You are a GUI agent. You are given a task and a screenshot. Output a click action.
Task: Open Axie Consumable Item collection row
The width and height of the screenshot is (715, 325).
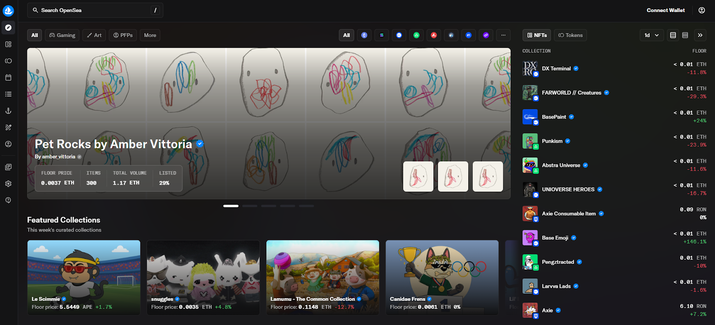pyautogui.click(x=614, y=213)
